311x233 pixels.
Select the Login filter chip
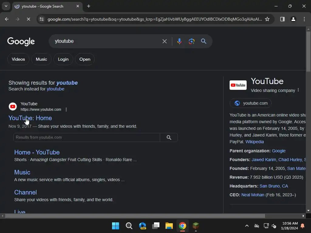coord(63,59)
